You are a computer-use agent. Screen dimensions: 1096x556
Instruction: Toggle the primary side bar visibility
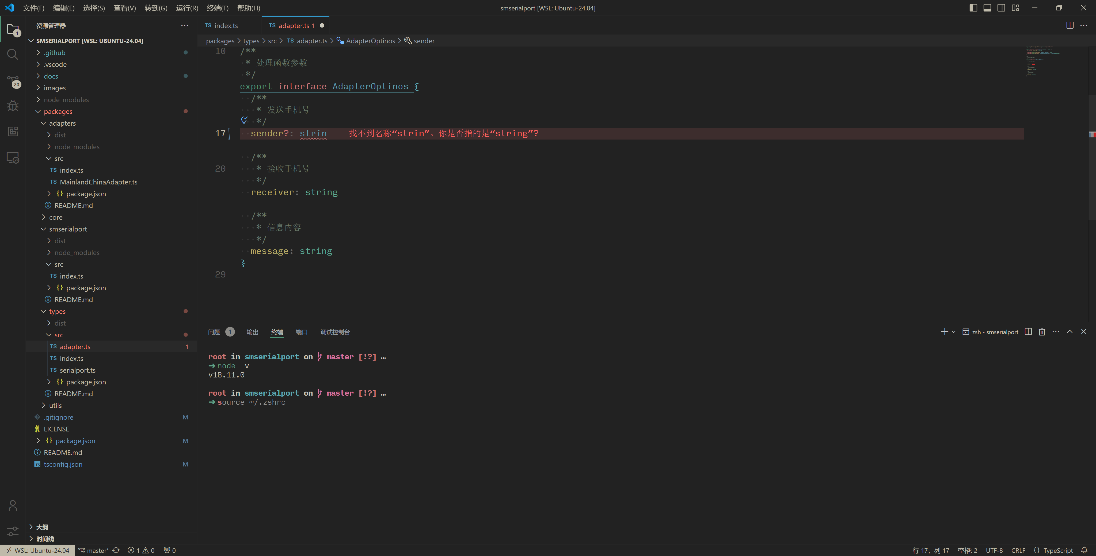click(973, 8)
